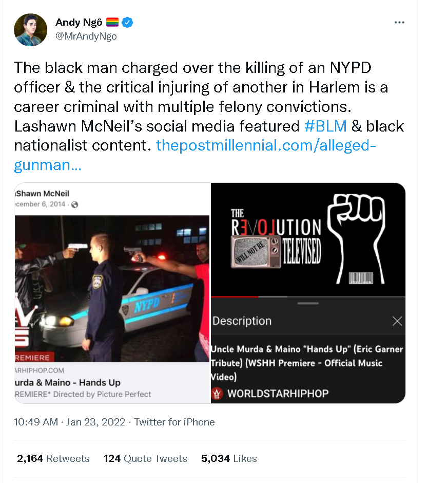Click the rainbow flag emoji beside the name
Screen dimensions: 428x483
click(x=112, y=22)
